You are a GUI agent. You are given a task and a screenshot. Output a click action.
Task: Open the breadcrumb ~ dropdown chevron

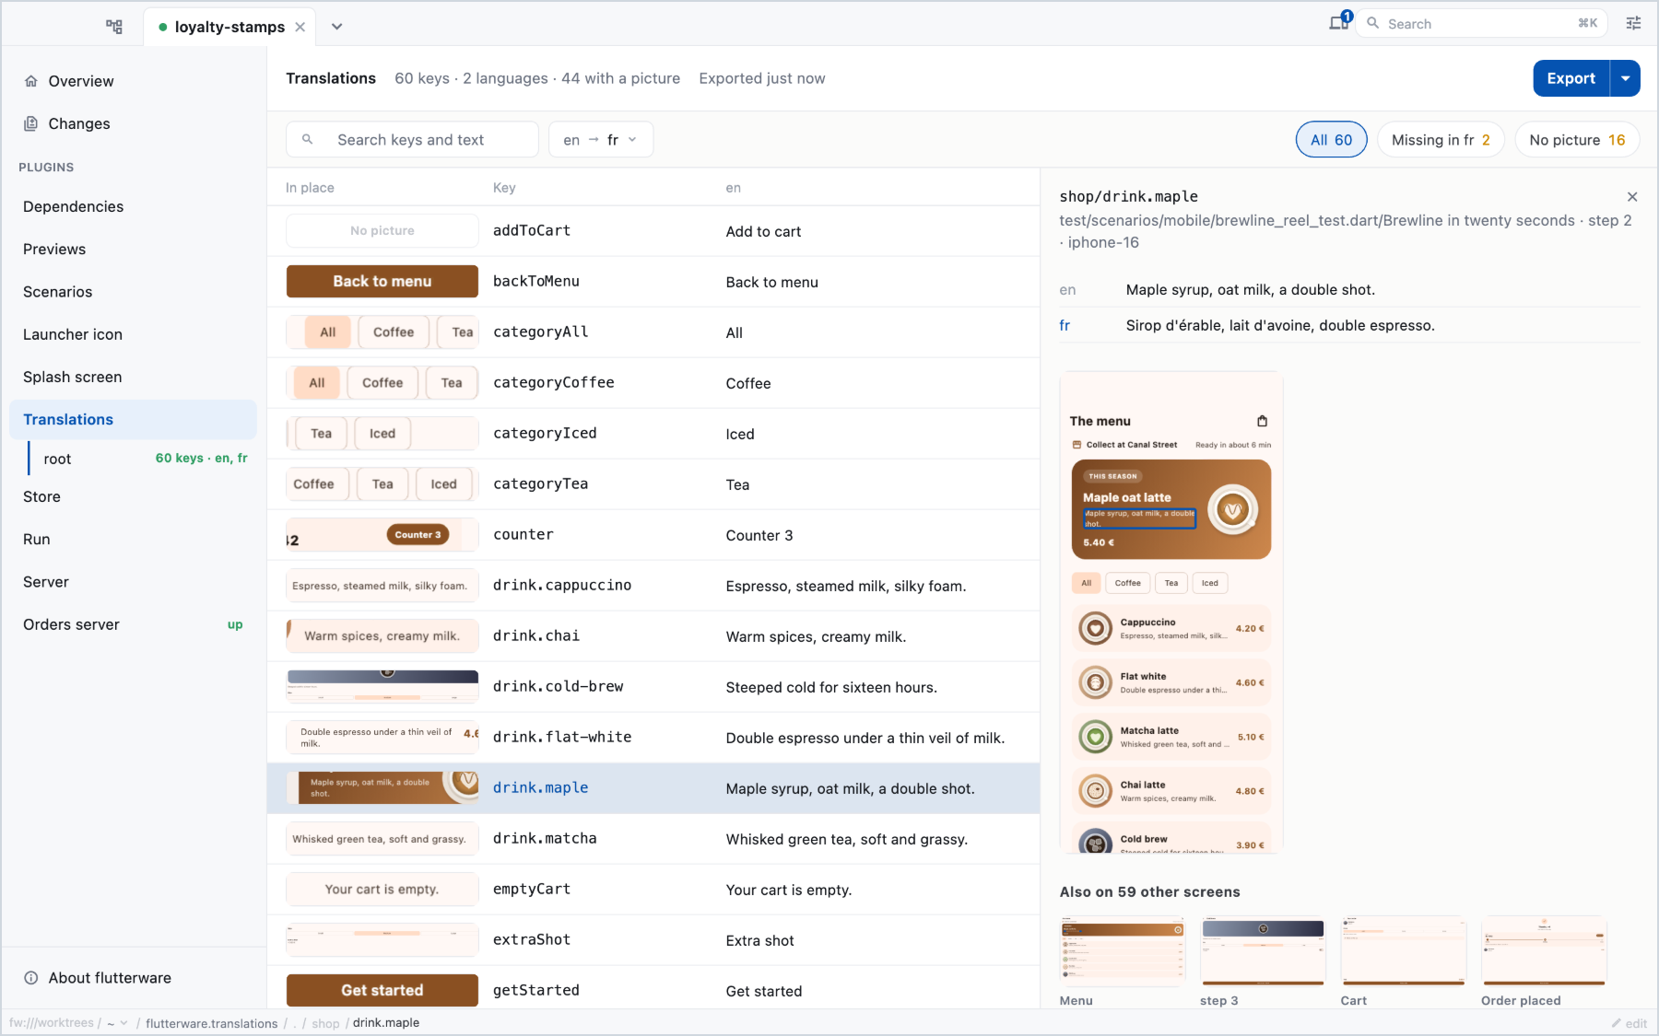click(x=124, y=1023)
